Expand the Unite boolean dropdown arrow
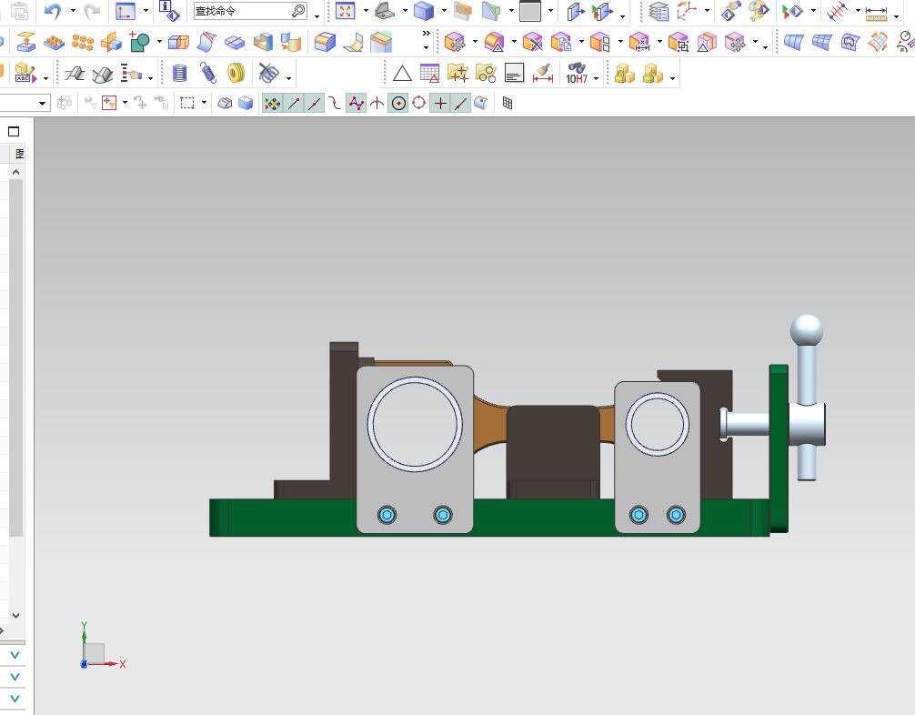Image resolution: width=915 pixels, height=715 pixels. click(159, 42)
